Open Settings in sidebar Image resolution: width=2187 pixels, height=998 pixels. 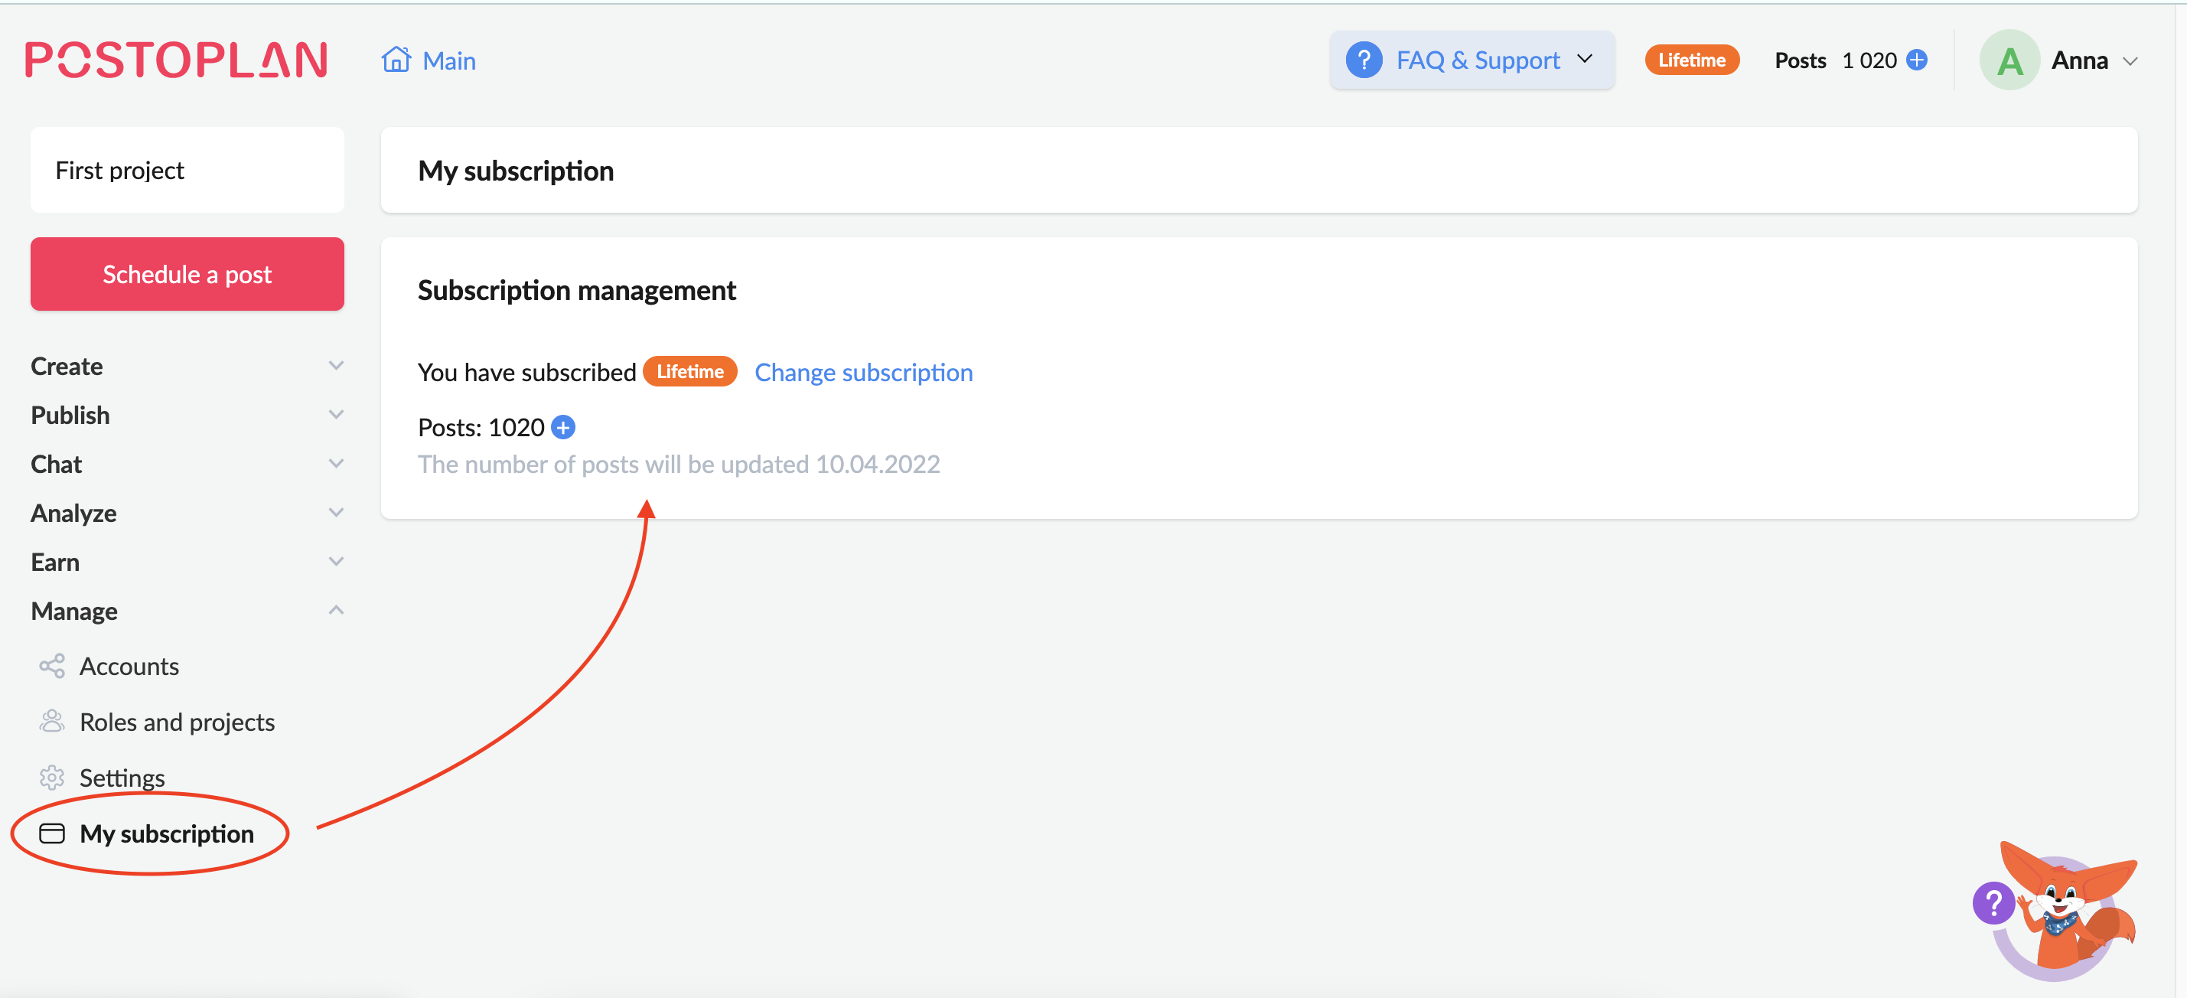coord(122,778)
